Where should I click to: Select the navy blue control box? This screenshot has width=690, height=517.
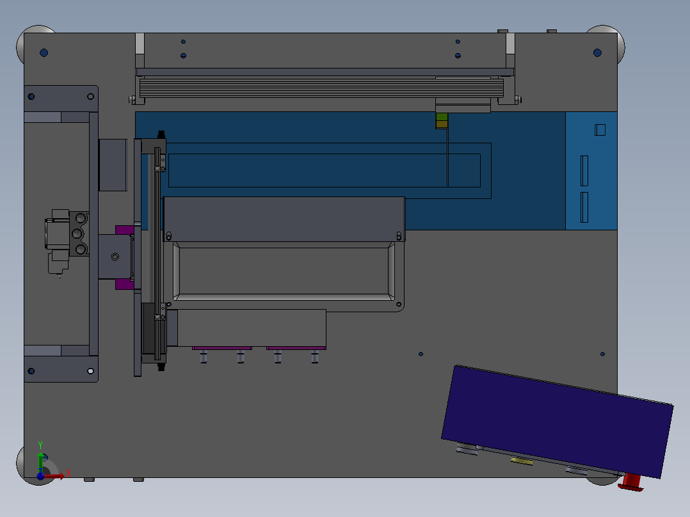557,421
